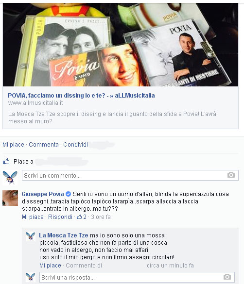Click the fly avatar beside the reply field
244x284 pixels.
point(31,277)
